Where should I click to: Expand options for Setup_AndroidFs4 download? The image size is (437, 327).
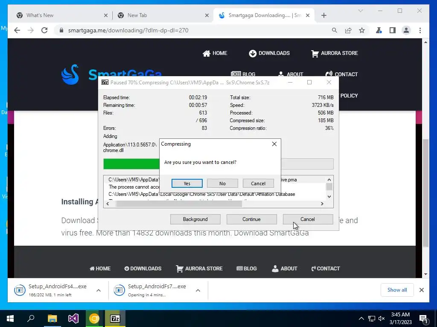[x=99, y=290]
